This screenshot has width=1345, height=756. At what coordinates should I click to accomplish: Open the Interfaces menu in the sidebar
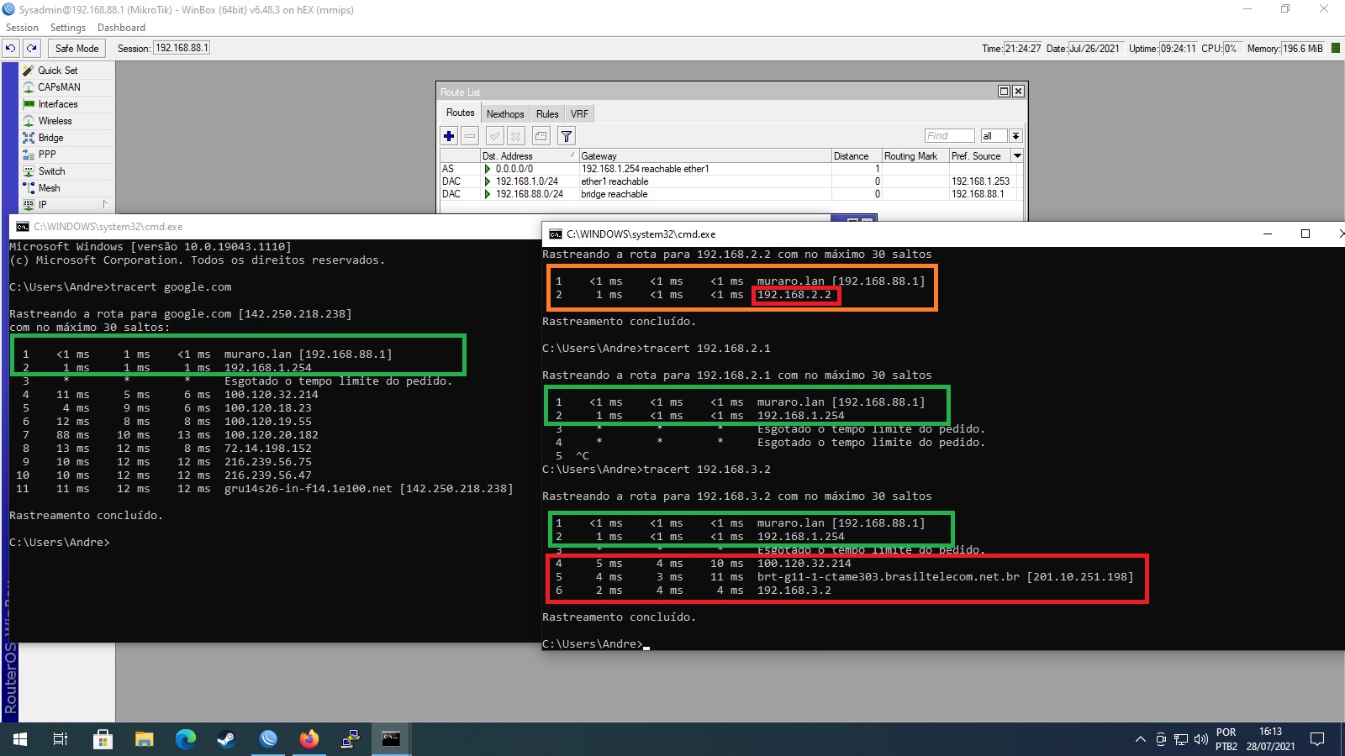[58, 104]
